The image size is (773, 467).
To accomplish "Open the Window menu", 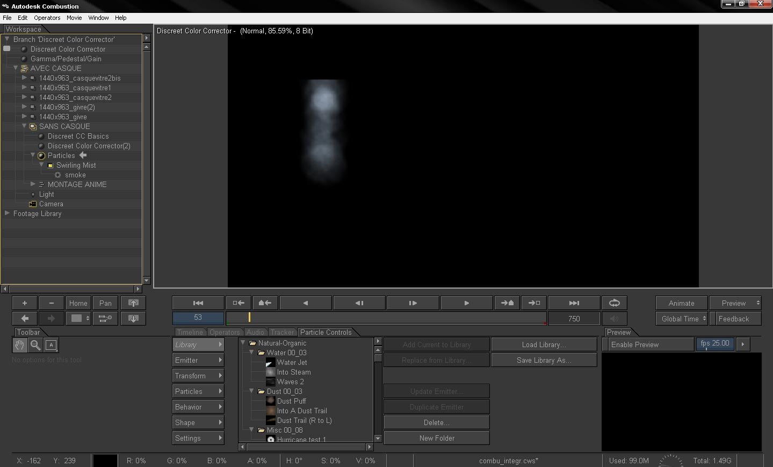I will 98,18.
